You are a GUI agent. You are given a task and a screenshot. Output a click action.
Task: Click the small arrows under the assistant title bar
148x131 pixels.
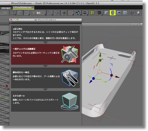[10, 22]
